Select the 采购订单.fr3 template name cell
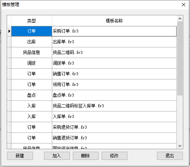 [114, 31]
